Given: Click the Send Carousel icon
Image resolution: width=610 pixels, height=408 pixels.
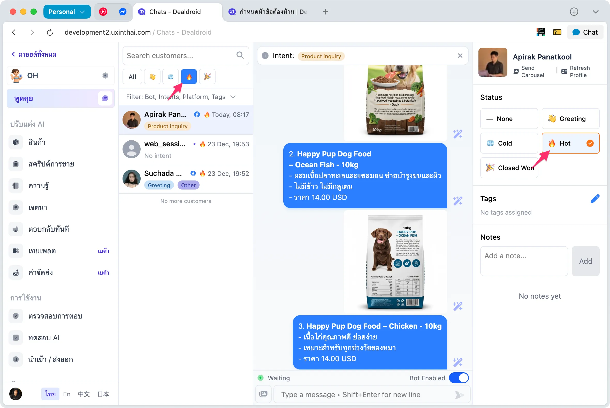Looking at the screenshot, I should pyautogui.click(x=516, y=71).
